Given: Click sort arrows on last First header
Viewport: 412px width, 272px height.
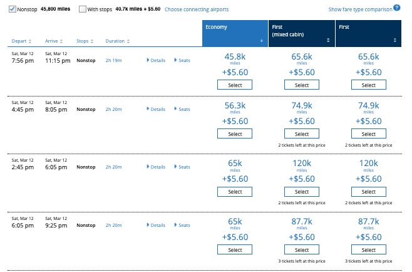Looking at the screenshot, I should coord(394,40).
